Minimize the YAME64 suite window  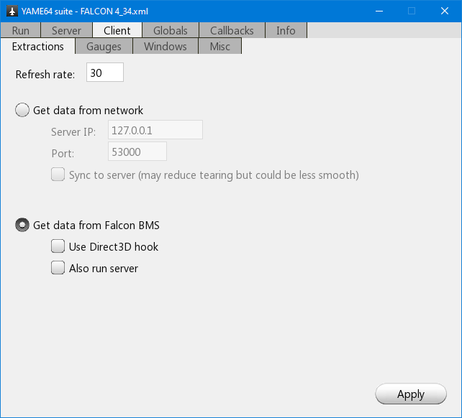point(379,11)
